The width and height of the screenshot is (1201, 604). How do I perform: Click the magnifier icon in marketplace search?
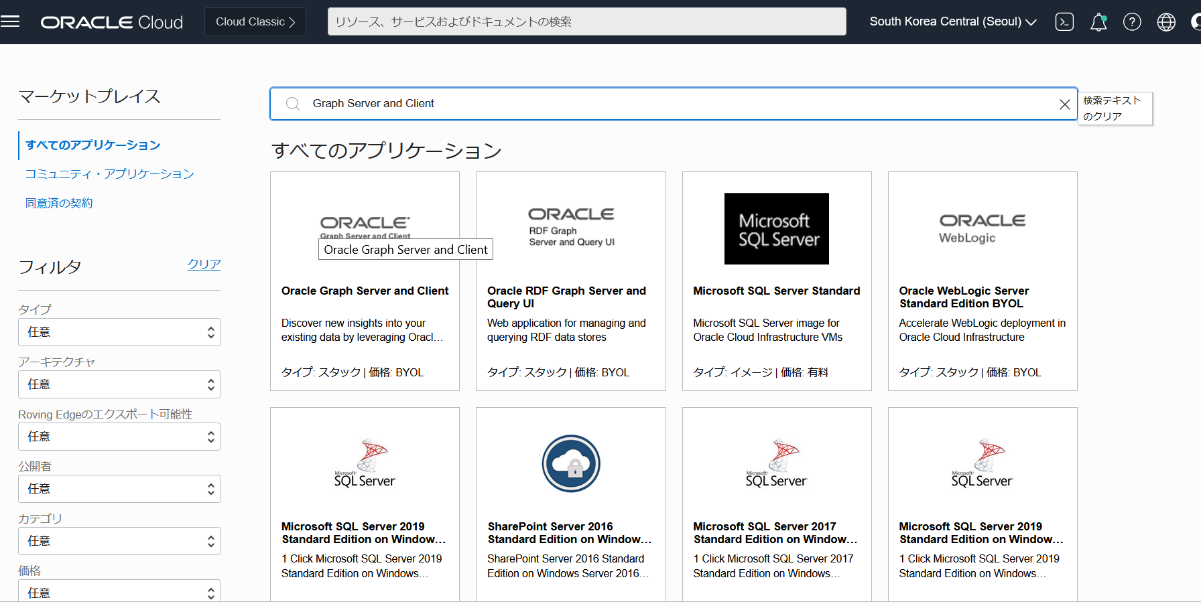click(292, 104)
